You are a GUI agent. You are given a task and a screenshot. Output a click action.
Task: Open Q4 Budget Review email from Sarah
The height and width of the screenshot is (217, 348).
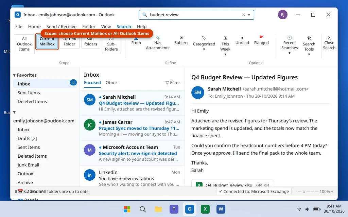132,103
